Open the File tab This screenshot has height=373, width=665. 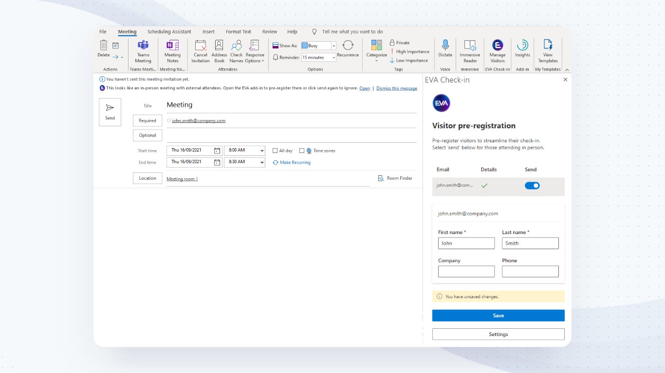(x=103, y=32)
